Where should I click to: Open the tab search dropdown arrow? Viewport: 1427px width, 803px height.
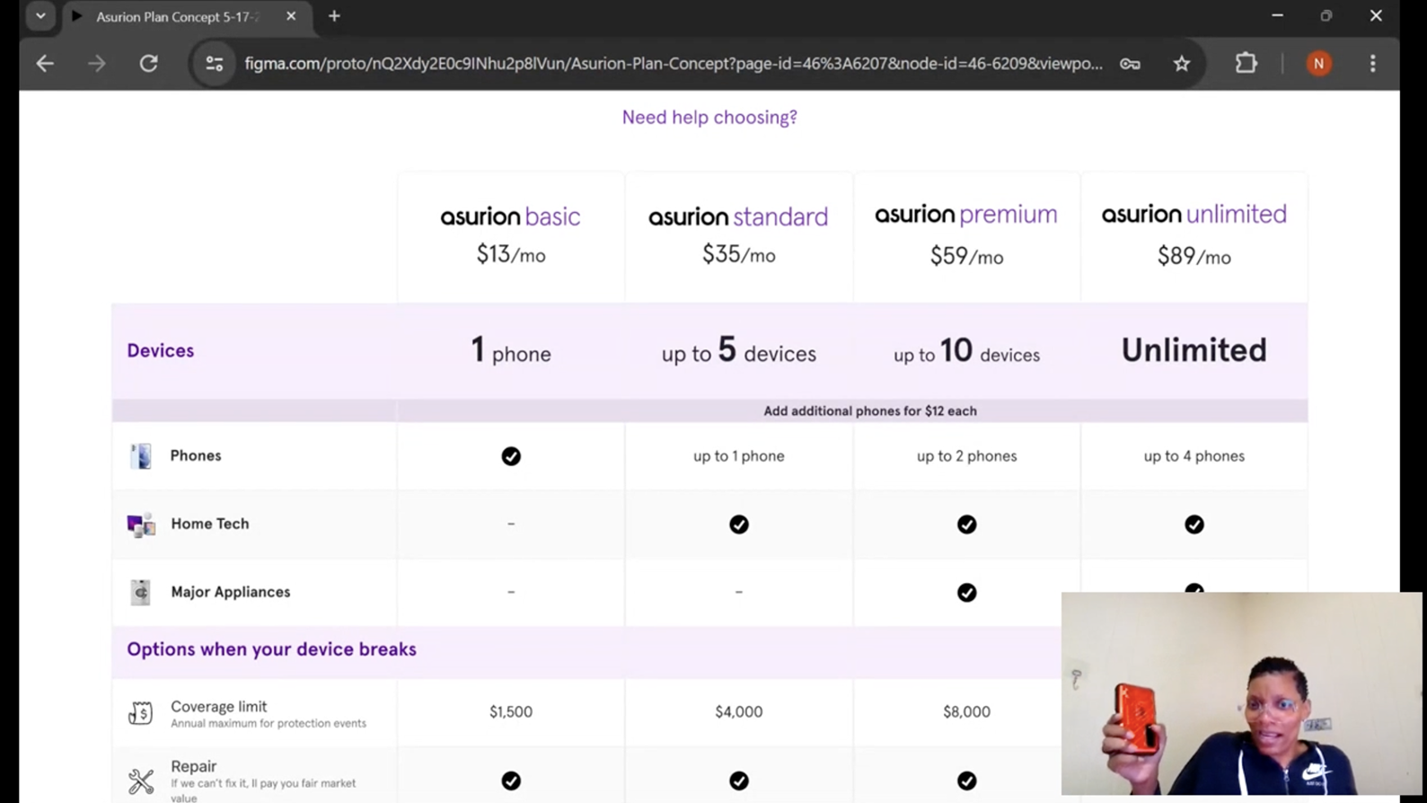pos(40,16)
